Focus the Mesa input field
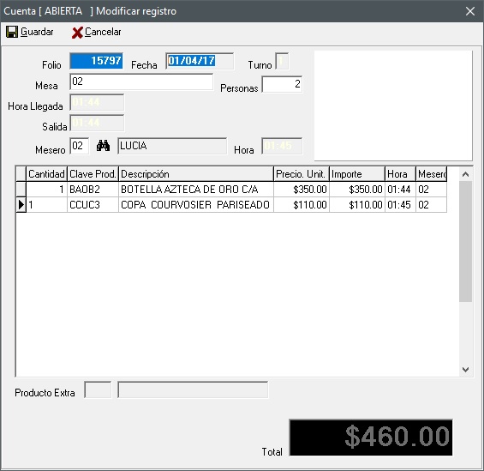The image size is (484, 471). pyautogui.click(x=141, y=82)
